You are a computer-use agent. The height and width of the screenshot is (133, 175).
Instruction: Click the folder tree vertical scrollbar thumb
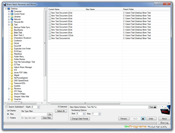coord(45,43)
